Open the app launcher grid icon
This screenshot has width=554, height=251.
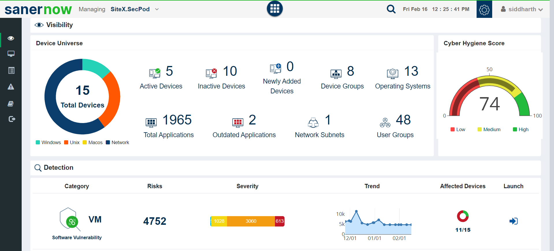(274, 9)
